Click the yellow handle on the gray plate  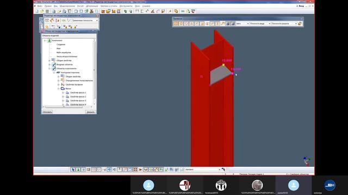click(223, 65)
